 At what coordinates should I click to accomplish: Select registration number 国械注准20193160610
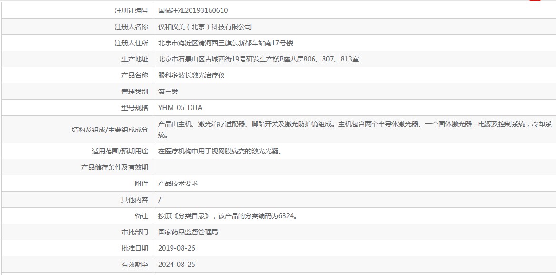coord(193,10)
